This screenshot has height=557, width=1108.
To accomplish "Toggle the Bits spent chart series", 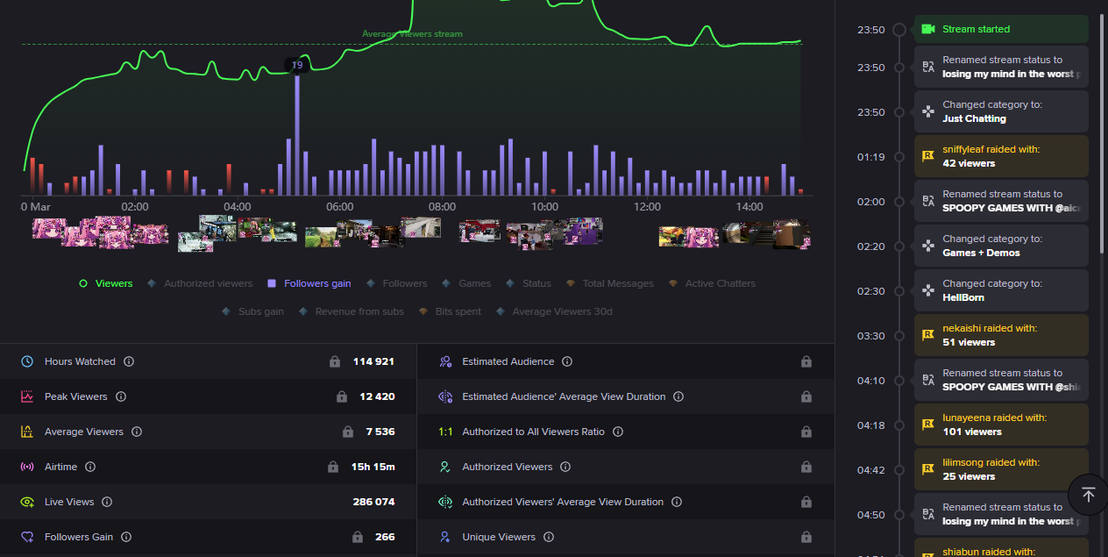I will pyautogui.click(x=450, y=311).
